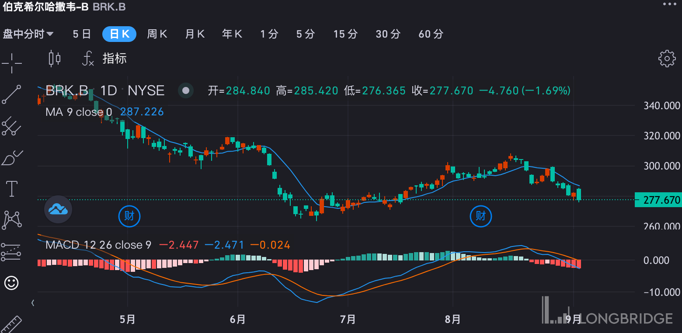Select the 30分 interval
Image resolution: width=682 pixels, height=333 pixels.
(x=388, y=34)
